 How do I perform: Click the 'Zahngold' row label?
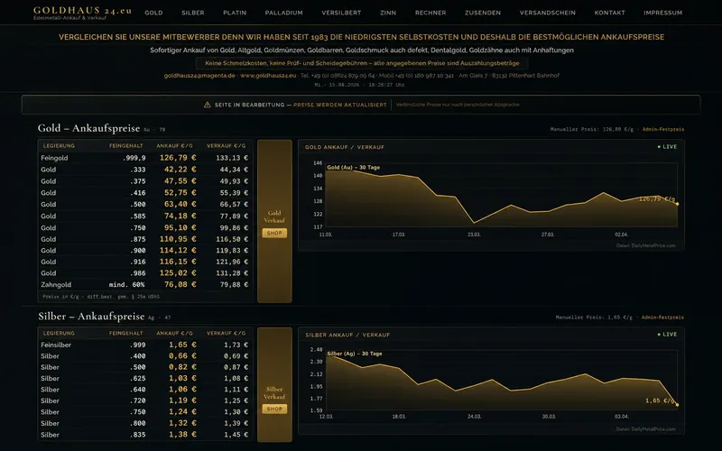[56, 285]
